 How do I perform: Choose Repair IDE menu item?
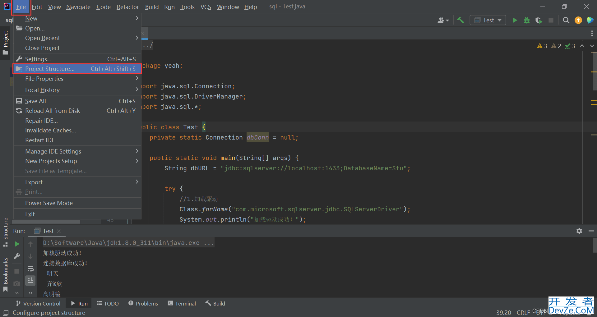(77, 121)
